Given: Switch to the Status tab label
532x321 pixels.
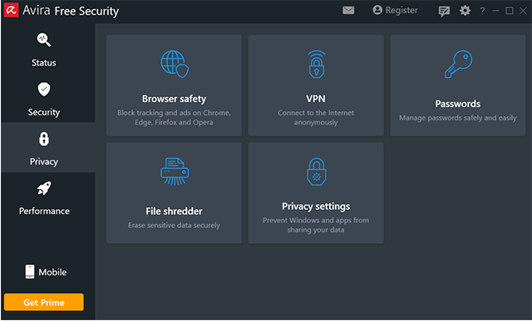Looking at the screenshot, I should [44, 63].
